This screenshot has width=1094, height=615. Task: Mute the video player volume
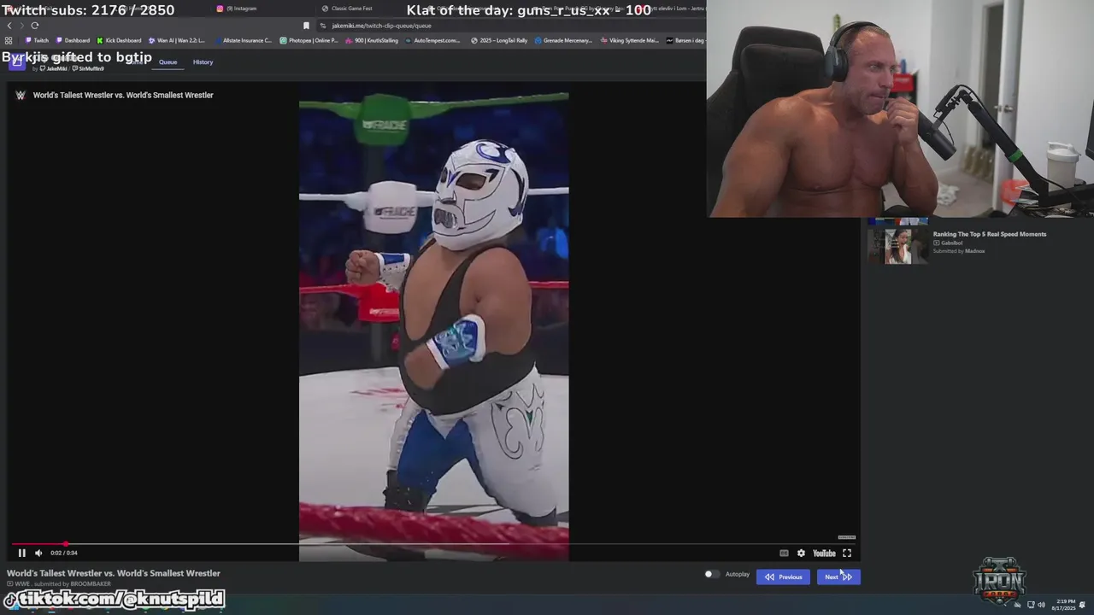coord(38,553)
